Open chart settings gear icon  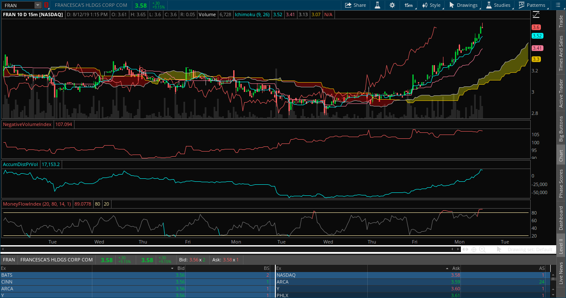(392, 5)
